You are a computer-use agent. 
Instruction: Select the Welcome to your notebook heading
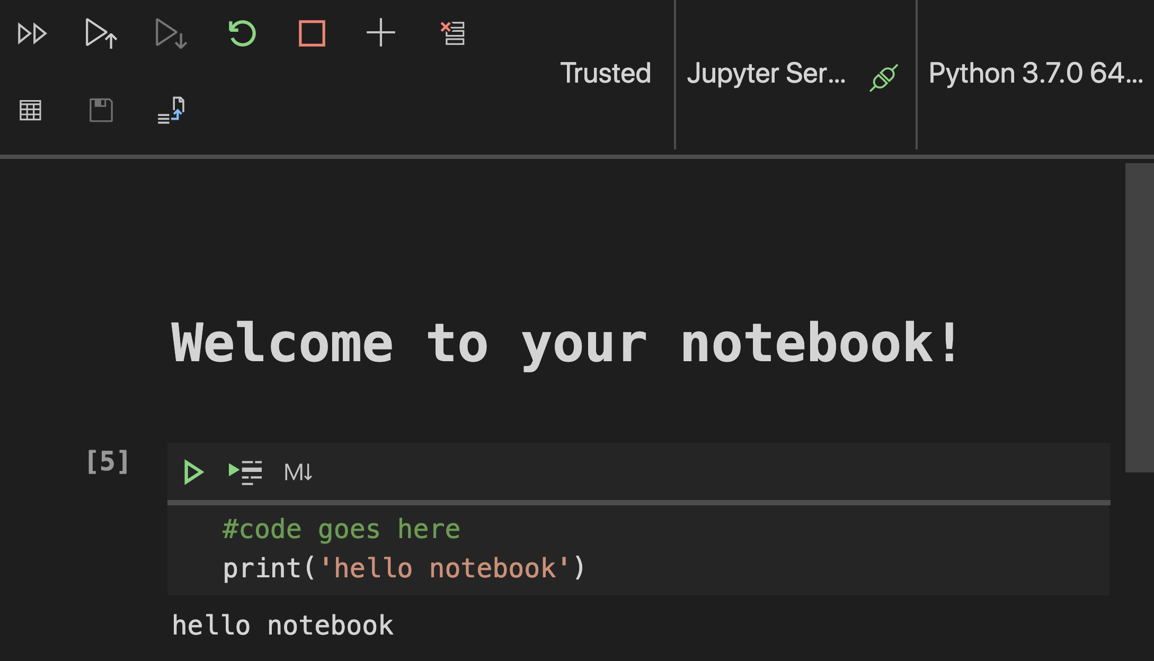(565, 344)
